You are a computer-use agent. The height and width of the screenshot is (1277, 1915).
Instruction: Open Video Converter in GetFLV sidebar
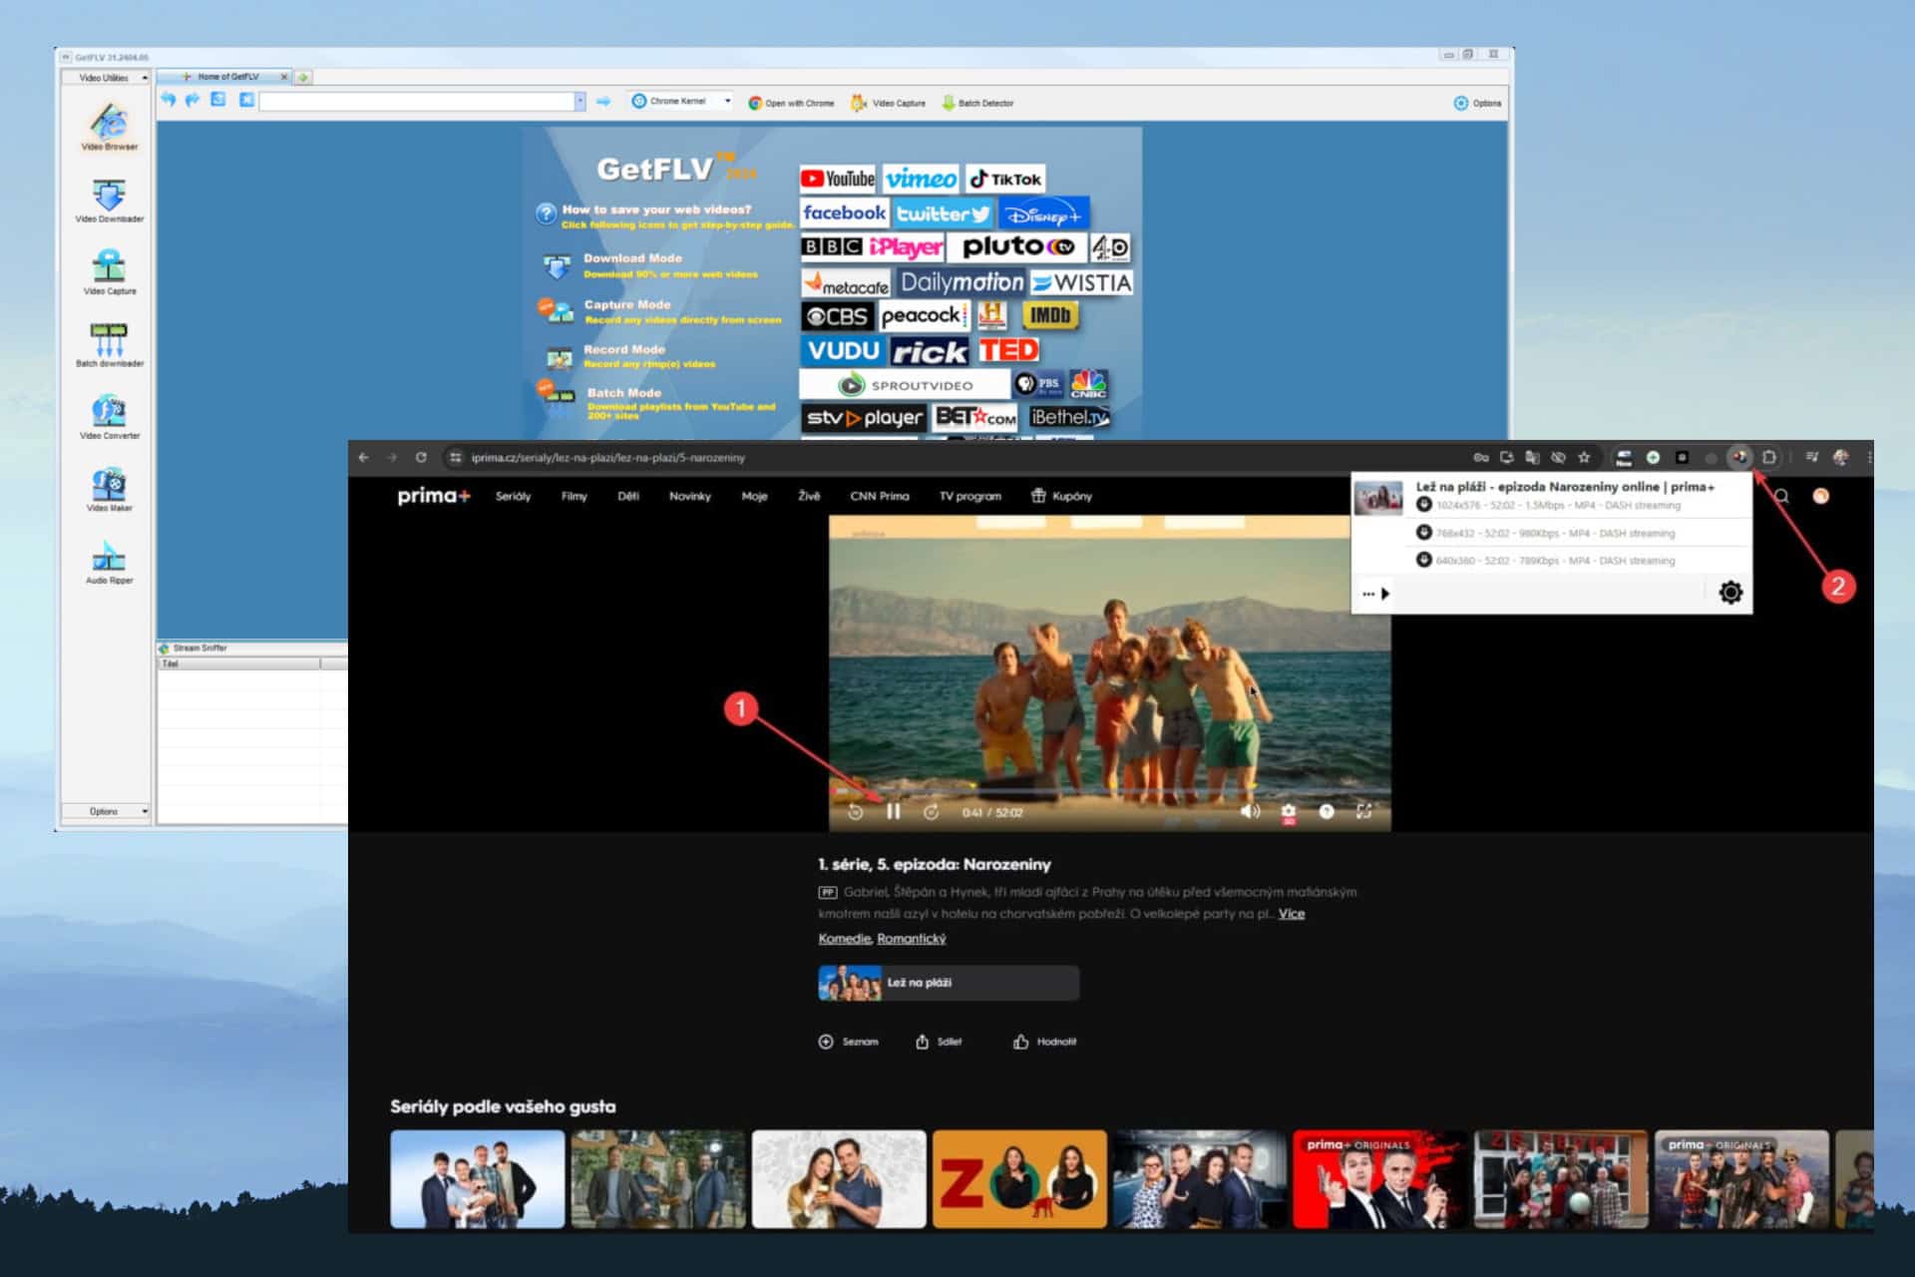click(110, 417)
